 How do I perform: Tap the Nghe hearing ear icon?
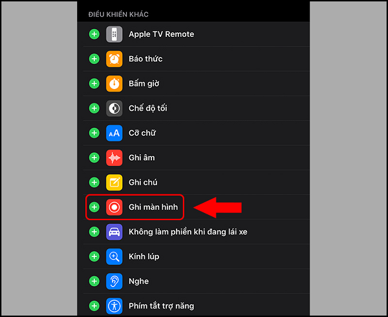click(x=114, y=281)
